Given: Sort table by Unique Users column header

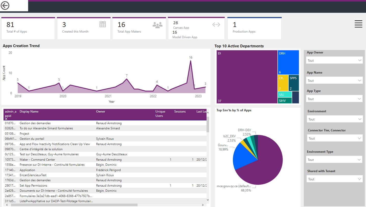Looking at the screenshot, I should [160, 114].
